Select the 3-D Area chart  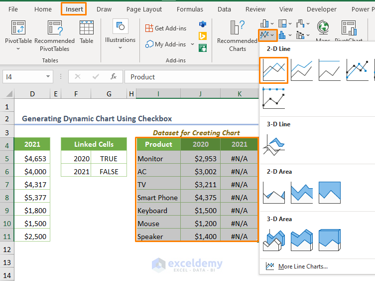[x=273, y=240]
